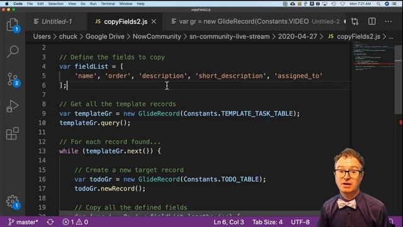Open Problems from errors and warnings count
The image size is (403, 227).
(x=76, y=222)
